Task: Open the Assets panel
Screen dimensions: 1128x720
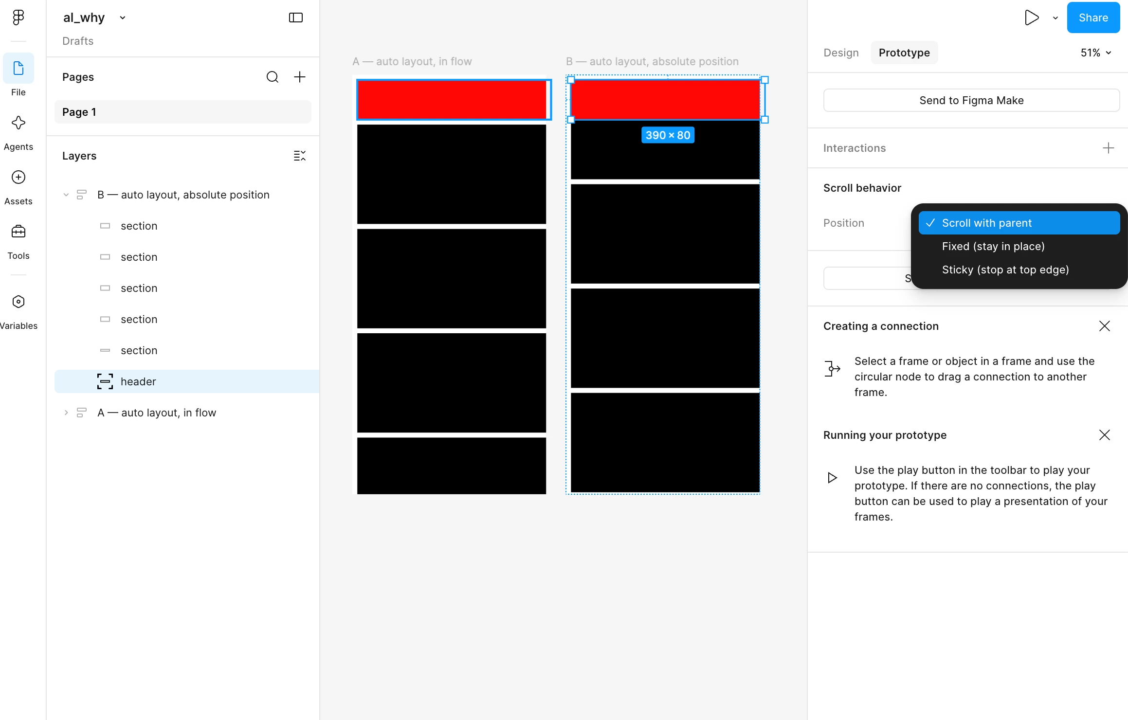Action: pyautogui.click(x=18, y=187)
